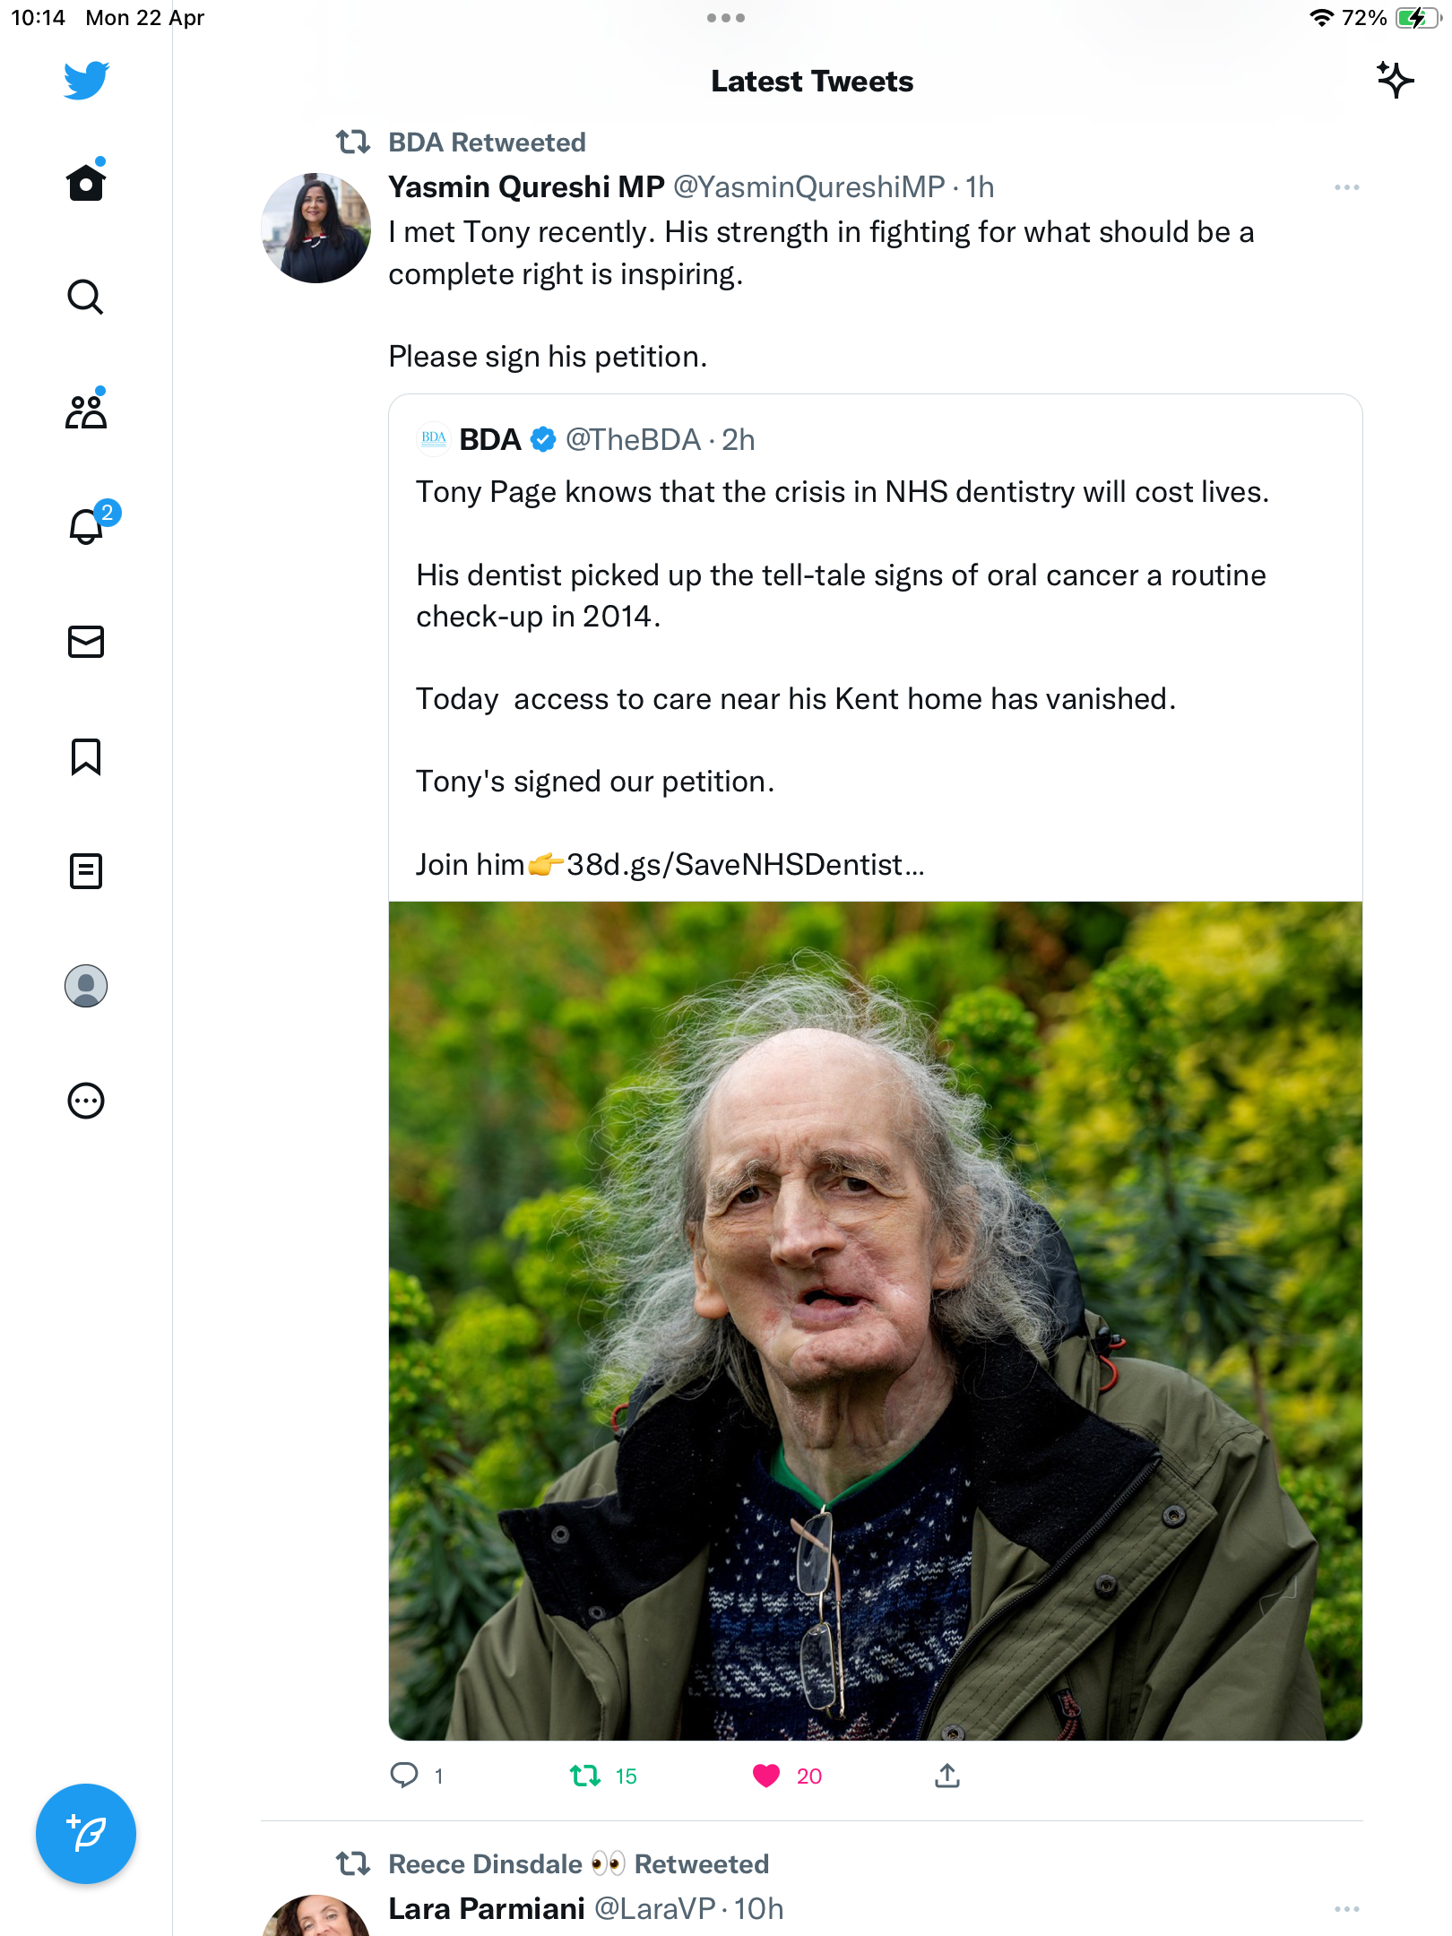Share the tweet using share icon
The width and height of the screenshot is (1452, 1936).
coord(947,1776)
